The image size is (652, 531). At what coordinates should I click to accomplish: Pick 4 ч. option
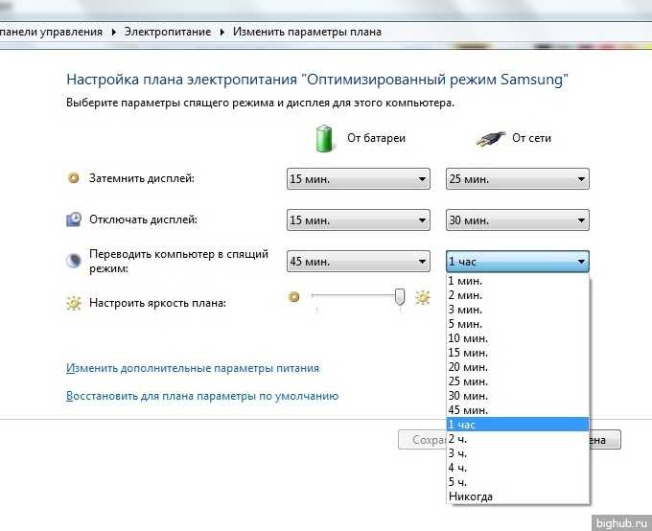click(x=518, y=468)
